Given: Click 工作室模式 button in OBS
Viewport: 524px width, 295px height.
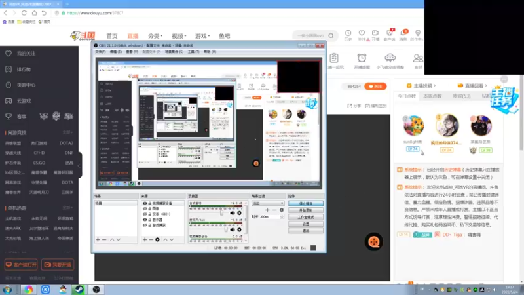Looking at the screenshot, I should click(305, 217).
